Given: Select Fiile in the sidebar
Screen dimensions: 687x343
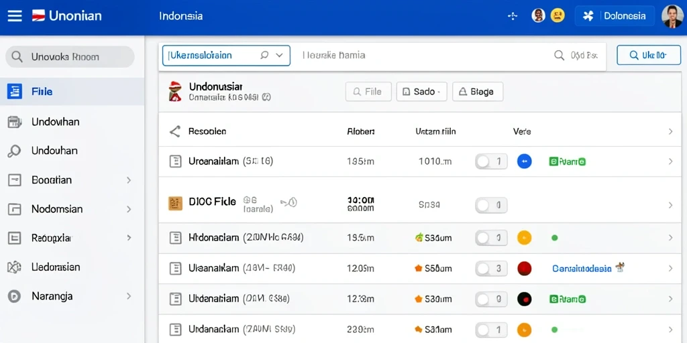Looking at the screenshot, I should coord(72,91).
